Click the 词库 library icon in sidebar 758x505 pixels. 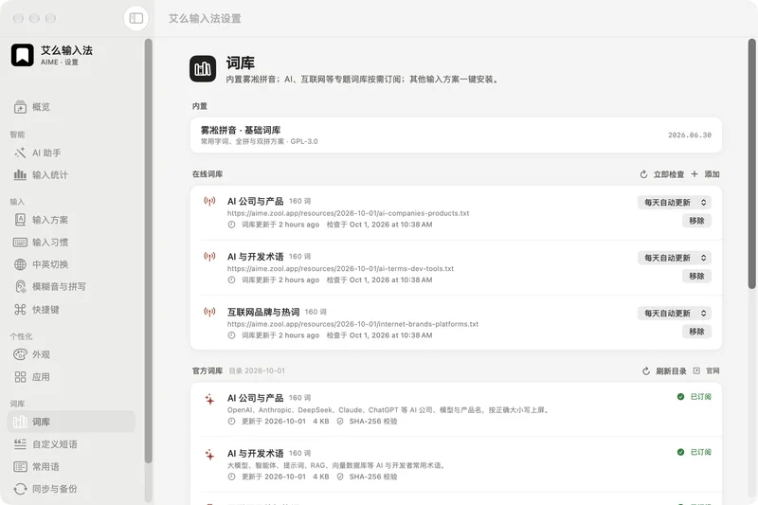[x=20, y=422]
